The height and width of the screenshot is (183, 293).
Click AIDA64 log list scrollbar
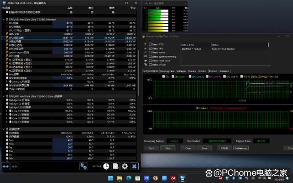point(269,45)
